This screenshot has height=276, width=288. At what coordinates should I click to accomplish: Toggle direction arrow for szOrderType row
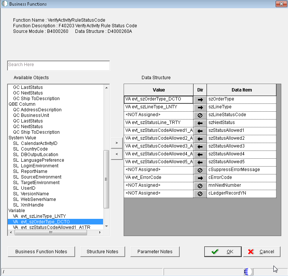(x=200, y=99)
